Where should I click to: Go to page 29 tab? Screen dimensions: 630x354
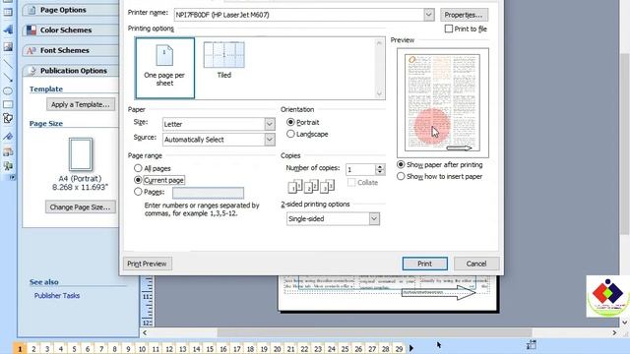pos(399,349)
